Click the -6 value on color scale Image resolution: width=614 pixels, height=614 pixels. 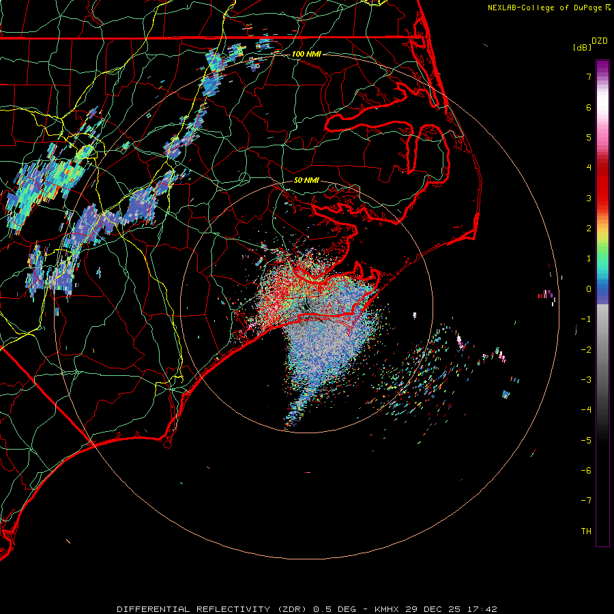coord(586,471)
